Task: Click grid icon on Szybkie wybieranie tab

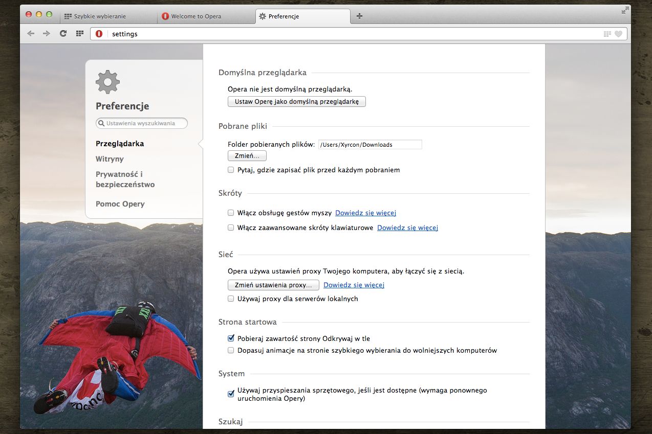Action: click(x=68, y=16)
